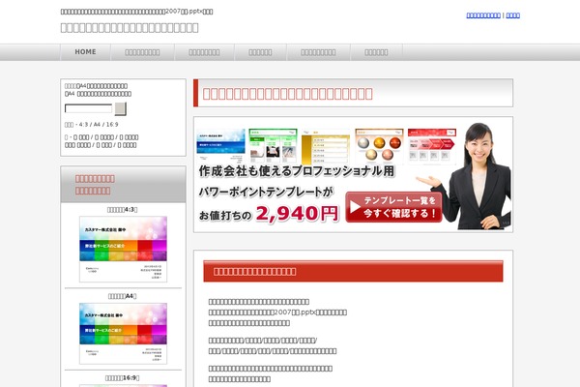Click the red テンプレート一覧を今すぐ確認する button

point(393,207)
